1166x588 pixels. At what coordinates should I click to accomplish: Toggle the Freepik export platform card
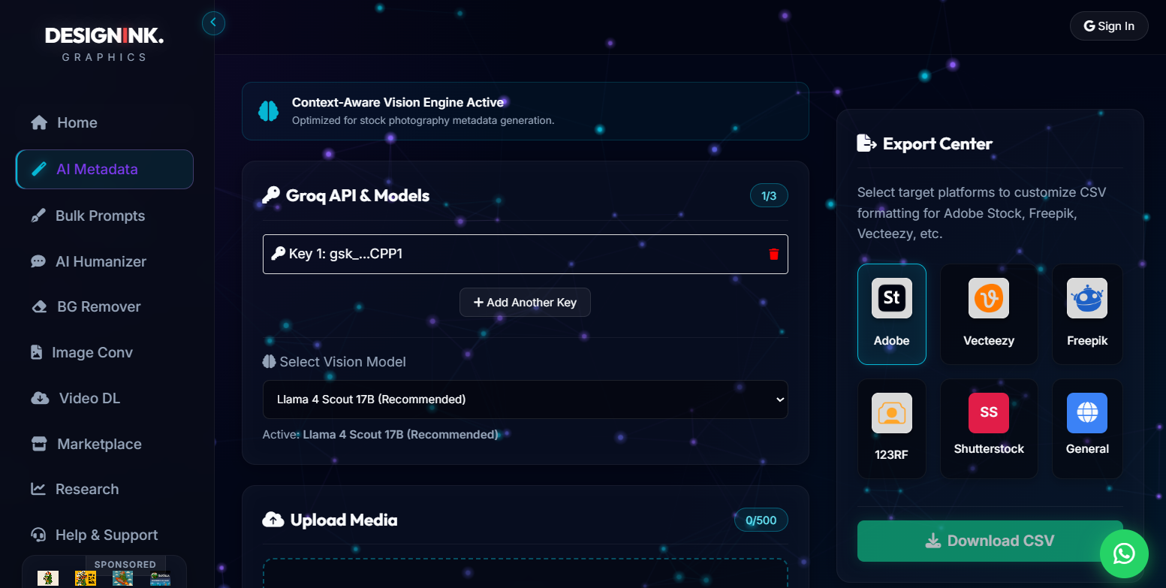tap(1087, 314)
